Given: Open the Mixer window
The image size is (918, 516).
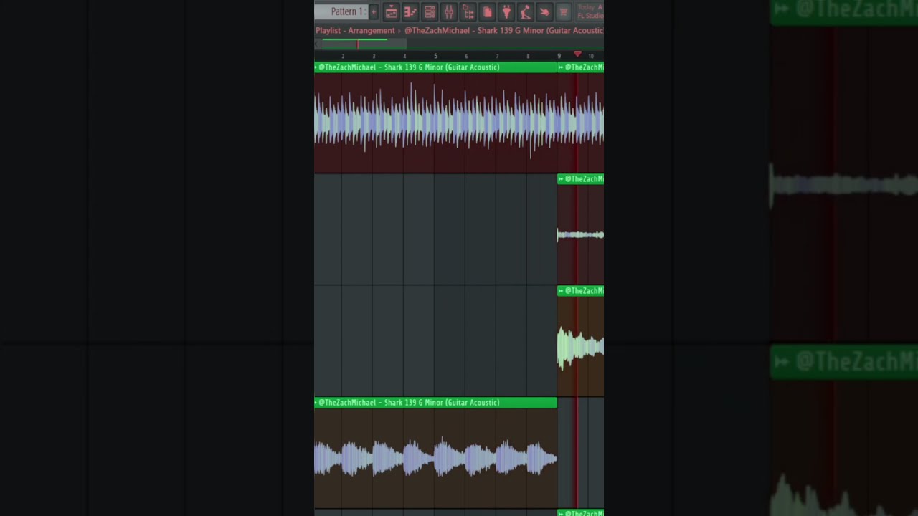Looking at the screenshot, I should click(x=449, y=11).
